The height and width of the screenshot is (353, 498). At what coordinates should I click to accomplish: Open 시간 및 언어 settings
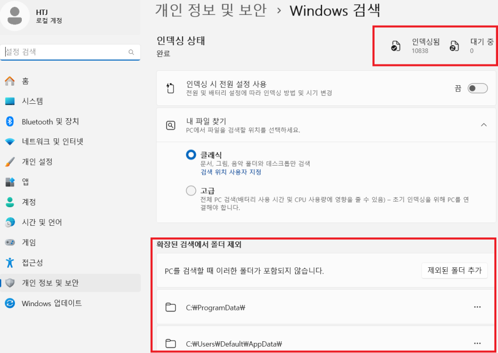pyautogui.click(x=70, y=223)
